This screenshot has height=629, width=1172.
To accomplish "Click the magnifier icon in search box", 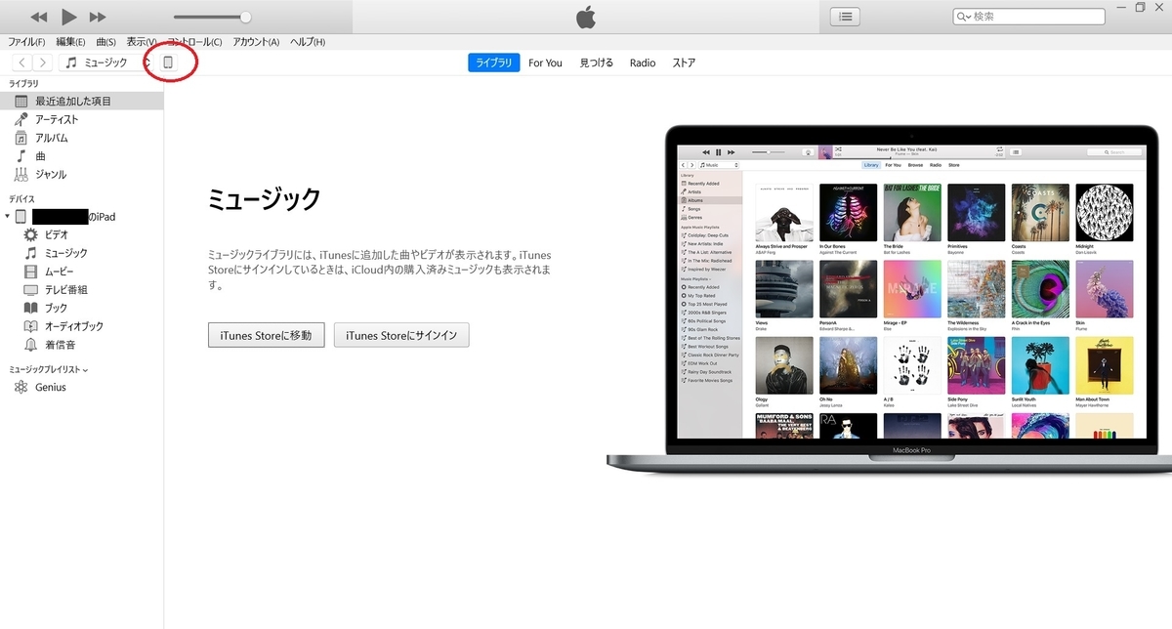I will (963, 17).
